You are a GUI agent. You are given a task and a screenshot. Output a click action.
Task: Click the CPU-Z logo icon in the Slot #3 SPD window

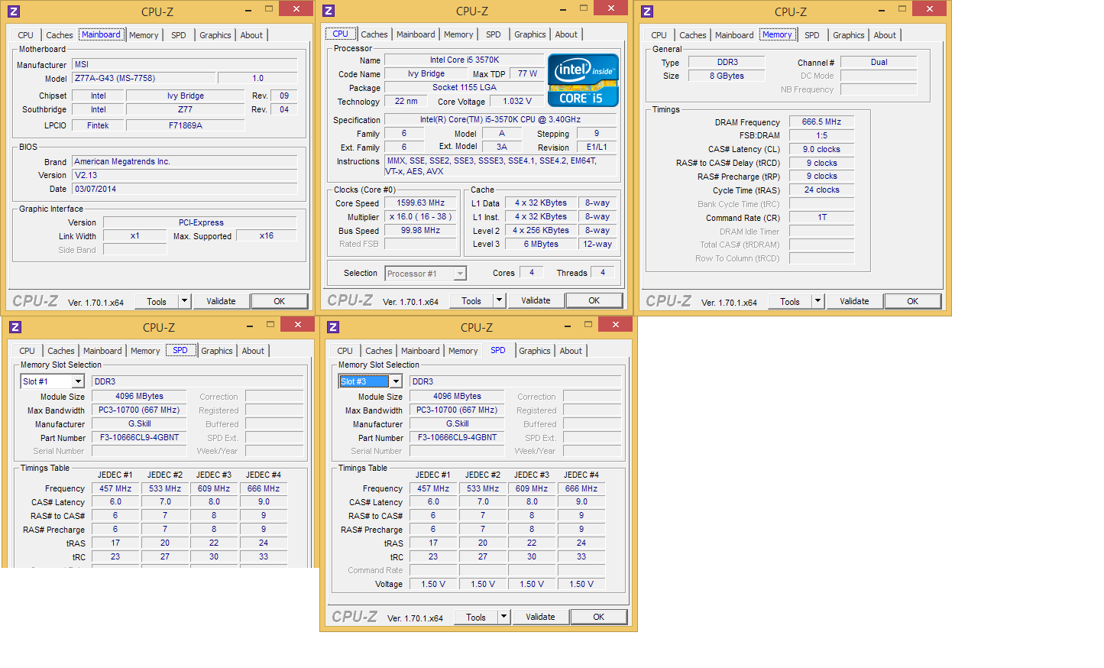click(x=333, y=327)
